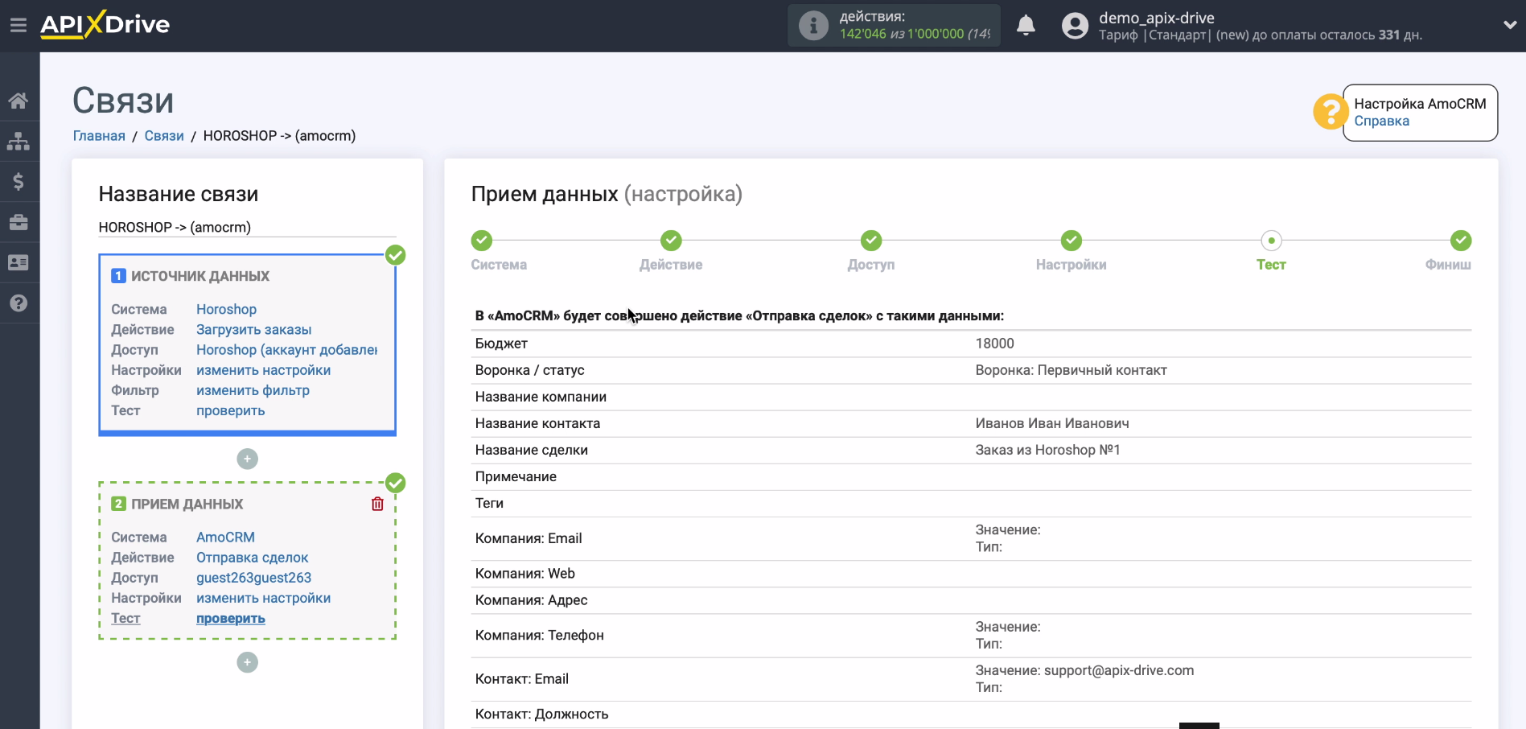Click the actions counter 142'046 text

pos(862,34)
